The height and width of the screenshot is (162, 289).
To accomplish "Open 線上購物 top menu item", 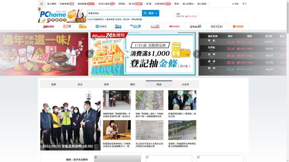I will (x=51, y=4).
